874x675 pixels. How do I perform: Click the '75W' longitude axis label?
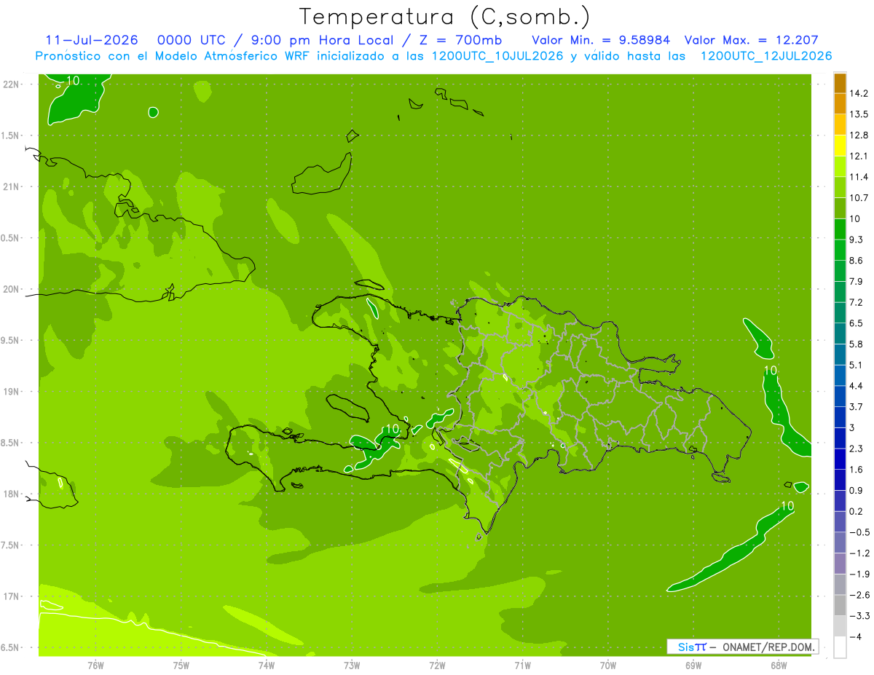pos(181,666)
